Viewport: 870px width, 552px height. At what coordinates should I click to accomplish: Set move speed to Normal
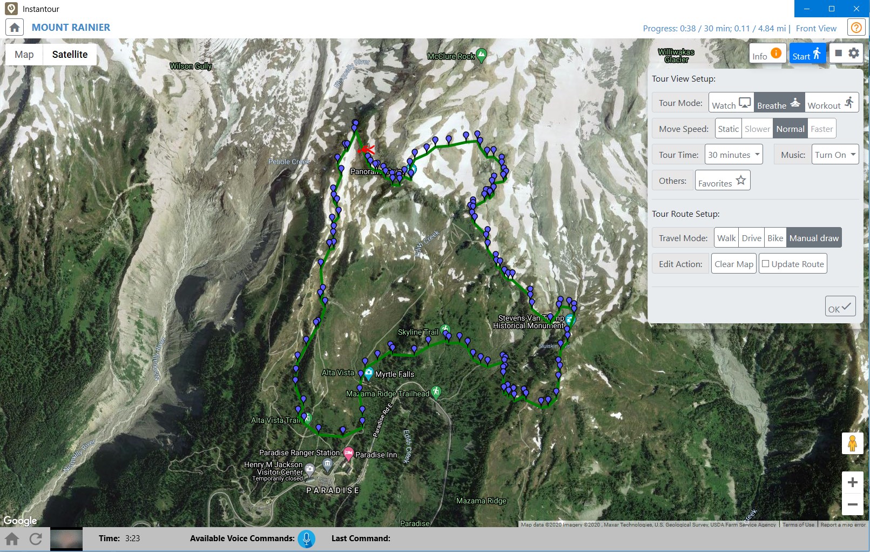(790, 129)
